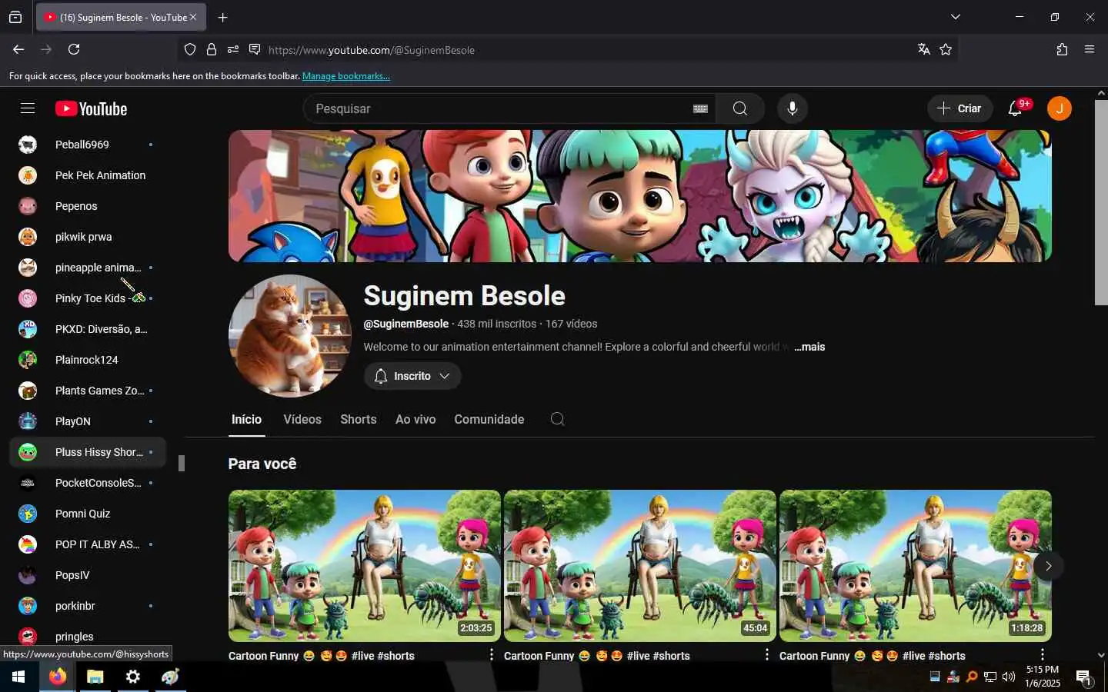Click the channel banner image
Image resolution: width=1108 pixels, height=692 pixels.
coord(640,196)
